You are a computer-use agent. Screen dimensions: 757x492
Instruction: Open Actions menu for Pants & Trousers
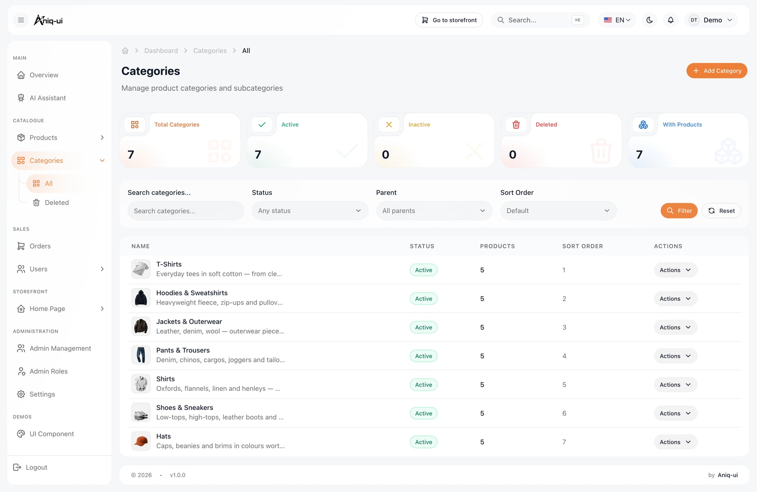675,356
